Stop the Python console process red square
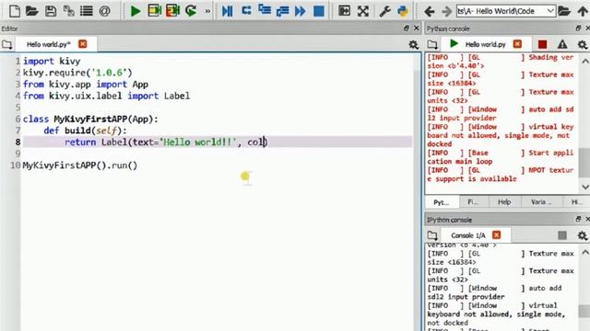 coord(542,45)
